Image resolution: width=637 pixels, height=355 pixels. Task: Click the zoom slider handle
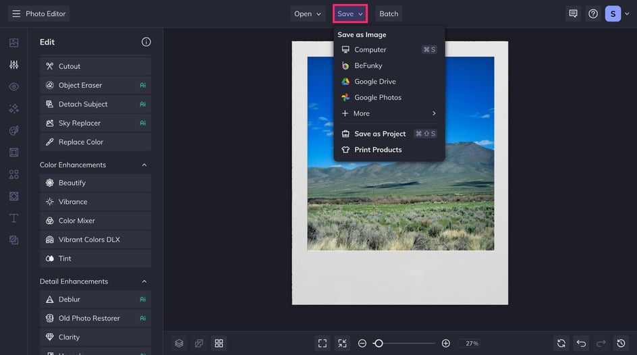pos(379,344)
